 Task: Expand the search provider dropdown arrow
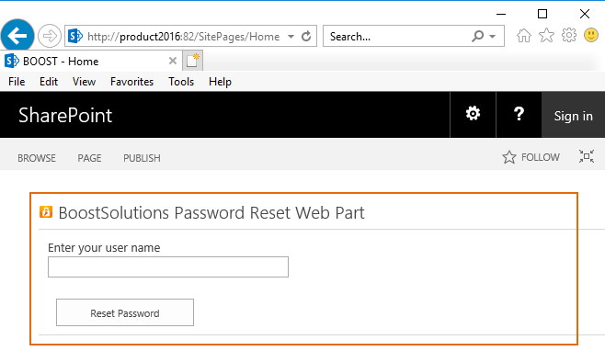point(492,37)
